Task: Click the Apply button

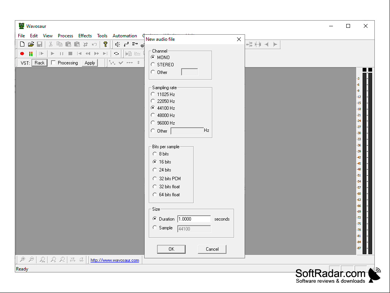Action: click(x=90, y=63)
